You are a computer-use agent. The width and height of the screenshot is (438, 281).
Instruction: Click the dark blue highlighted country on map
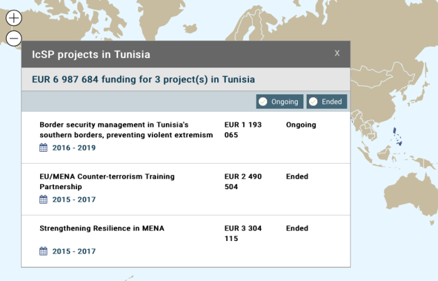point(397,136)
